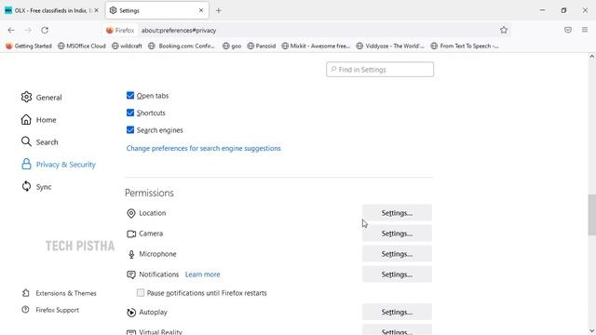Screen dimensions: 596x335
Task: Open Change preferences for search engine suggestions
Action: point(203,148)
